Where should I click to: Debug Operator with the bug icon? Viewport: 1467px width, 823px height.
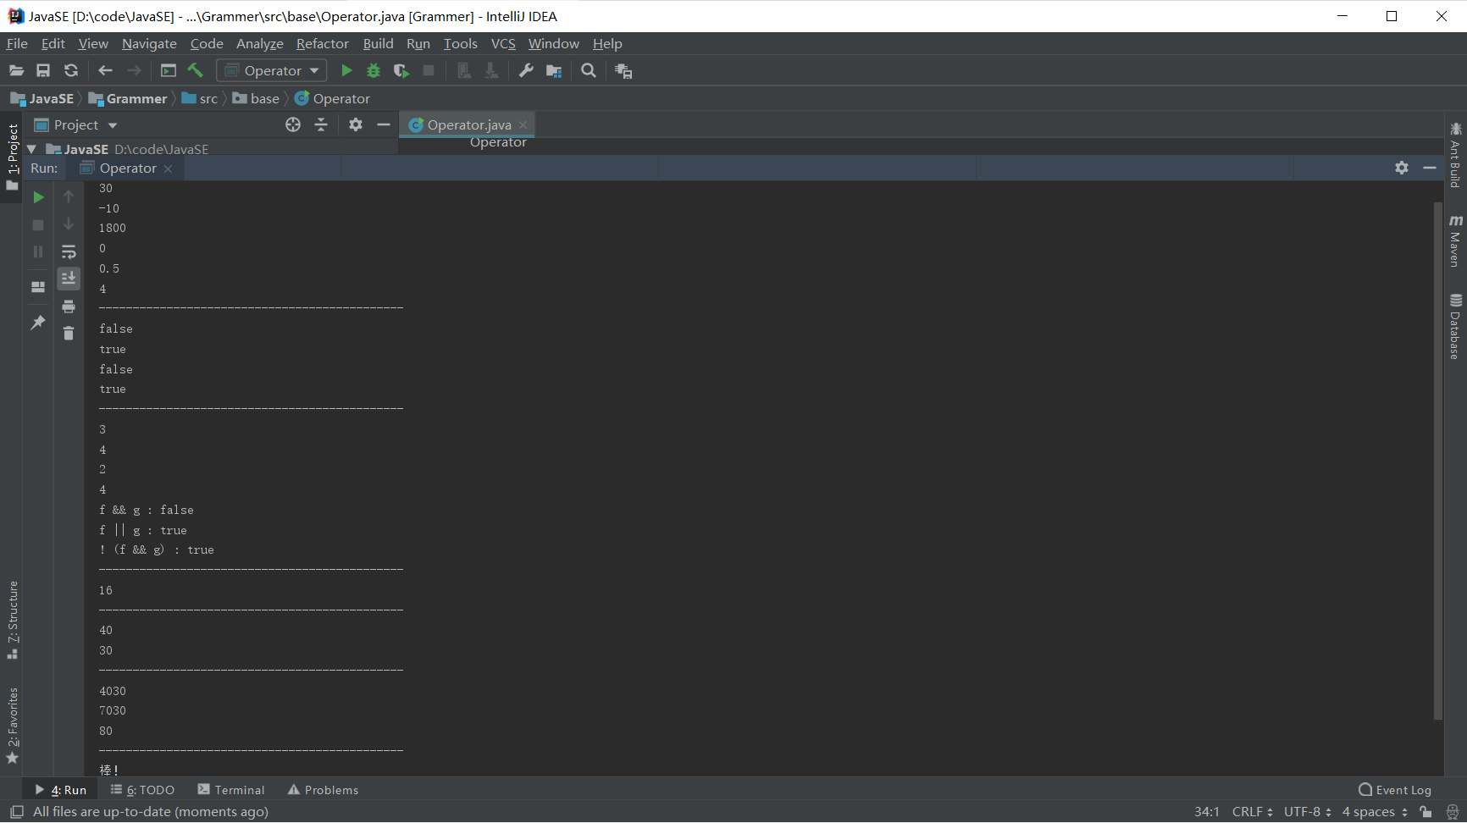[x=374, y=71]
